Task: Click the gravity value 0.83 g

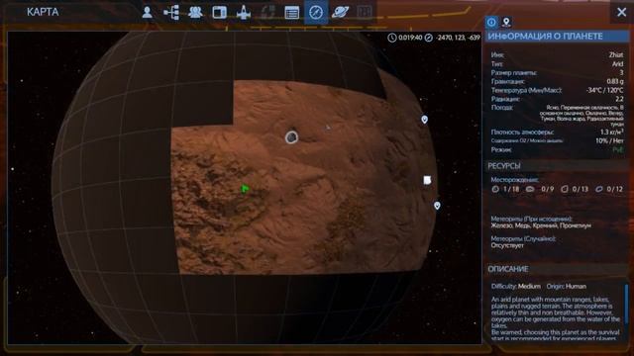Action: [615, 81]
